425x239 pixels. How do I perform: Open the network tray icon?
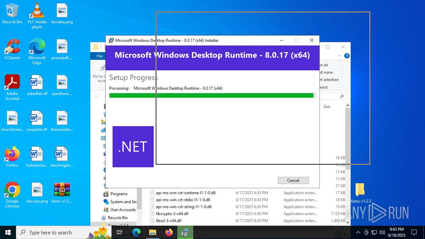point(374,232)
